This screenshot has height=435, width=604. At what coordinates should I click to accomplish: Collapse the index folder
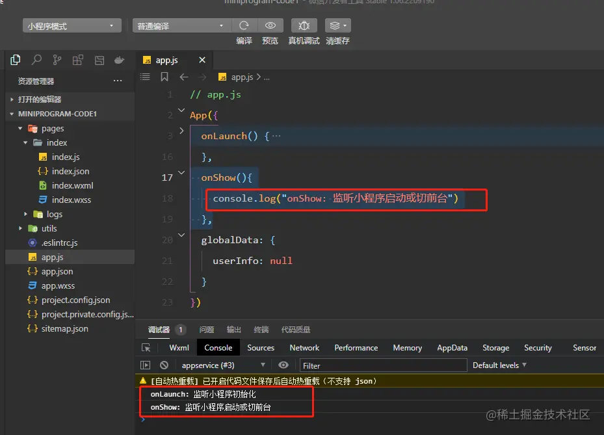[25, 142]
